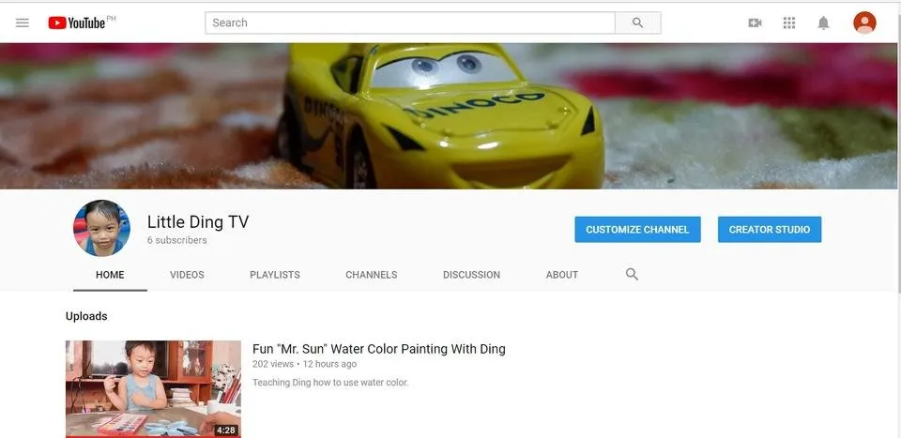The image size is (901, 438).
Task: Click the Little Ding TV profile picture
Action: [x=101, y=228]
